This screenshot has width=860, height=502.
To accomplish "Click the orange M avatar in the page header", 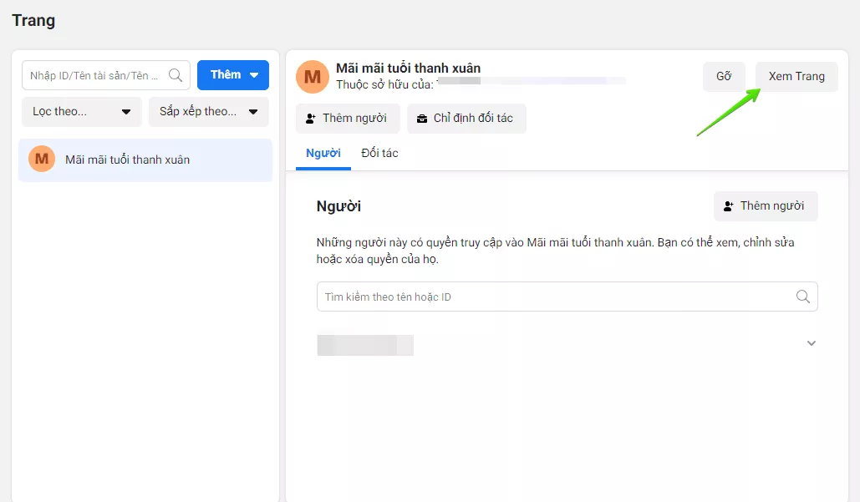I will [x=313, y=77].
